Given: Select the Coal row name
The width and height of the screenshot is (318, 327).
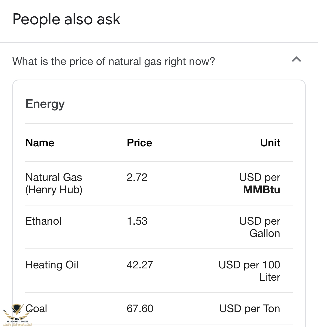Looking at the screenshot, I should [37, 309].
